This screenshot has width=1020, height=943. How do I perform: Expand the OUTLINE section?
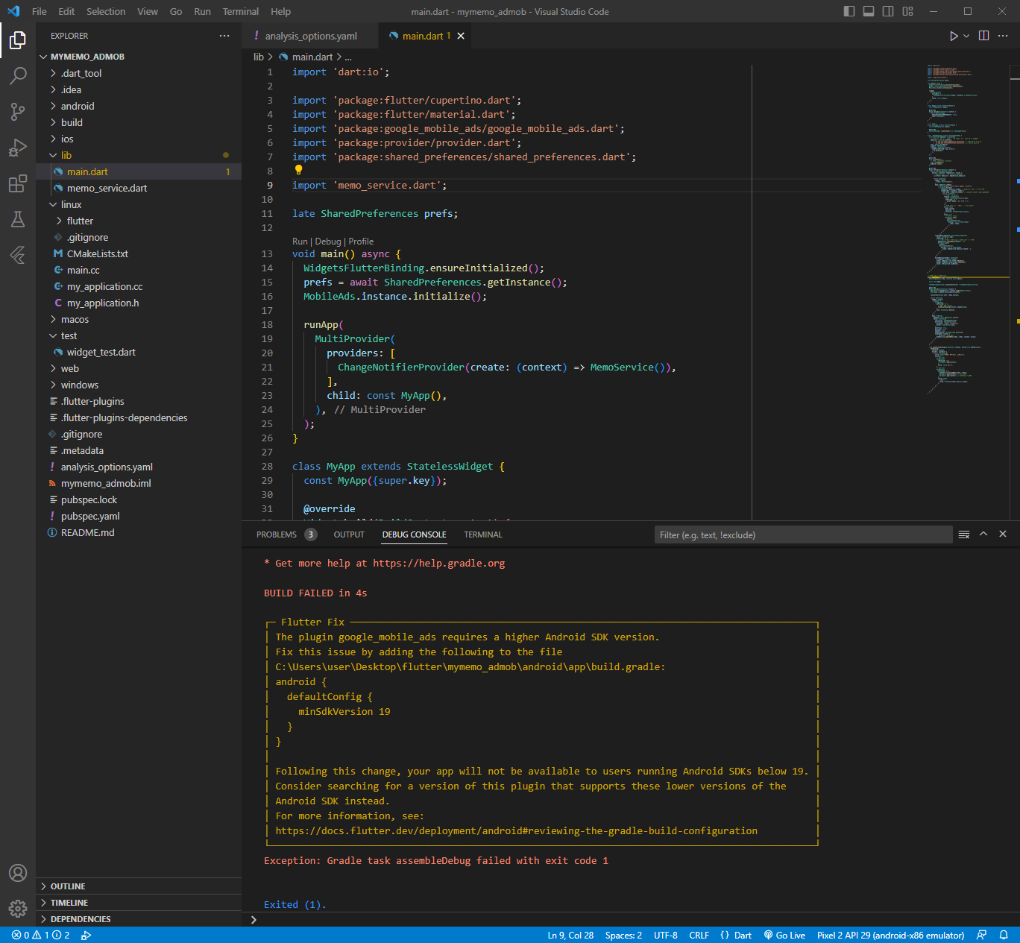(x=139, y=886)
